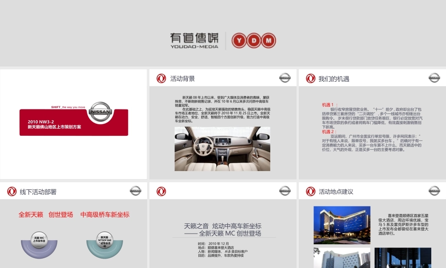The image size is (446, 268).
Task: Click the 天籁MC上市发布会 round button
Action: (39, 239)
